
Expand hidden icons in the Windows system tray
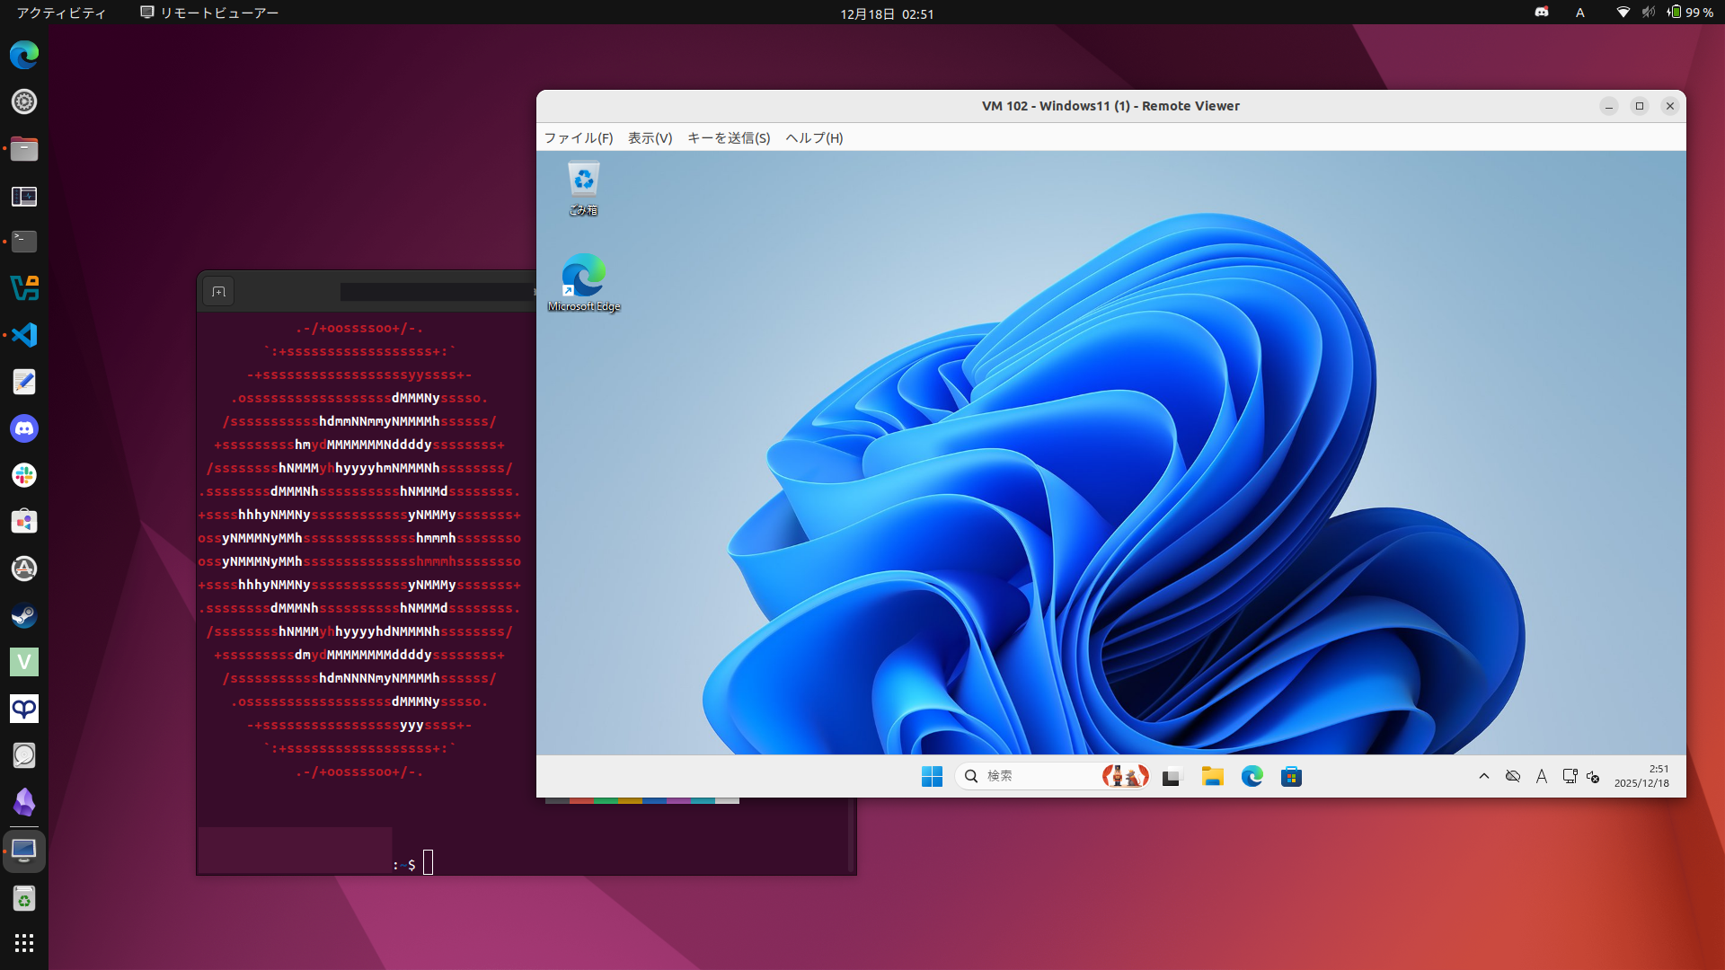pos(1483,775)
